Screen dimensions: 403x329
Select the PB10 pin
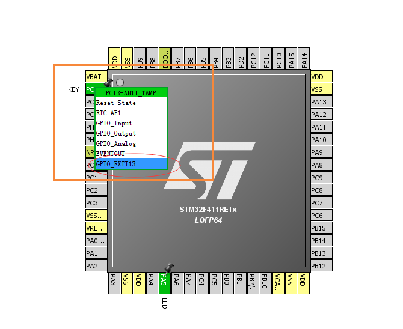pyautogui.click(x=266, y=283)
